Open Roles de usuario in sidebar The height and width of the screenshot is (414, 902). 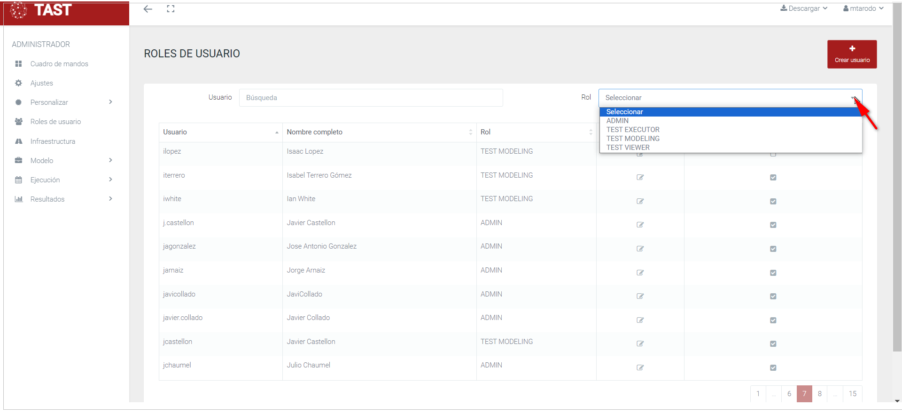coord(55,122)
